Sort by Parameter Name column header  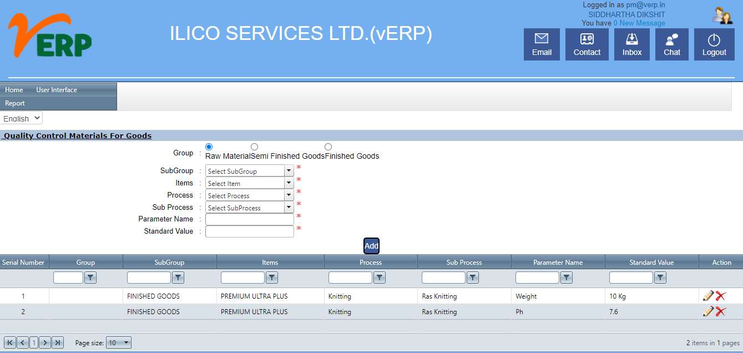558,262
